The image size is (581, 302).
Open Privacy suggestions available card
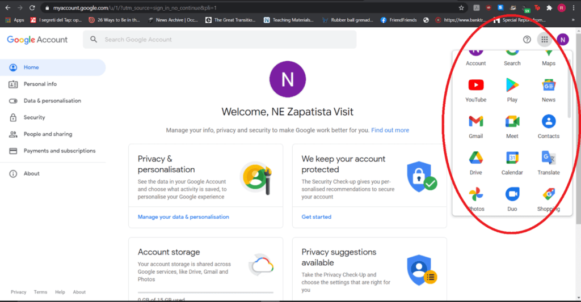[369, 269]
